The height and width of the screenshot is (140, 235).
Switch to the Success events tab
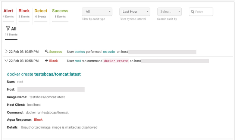point(60,13)
